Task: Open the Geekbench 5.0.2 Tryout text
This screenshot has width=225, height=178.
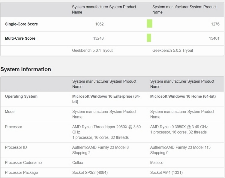Action: [x=173, y=51]
